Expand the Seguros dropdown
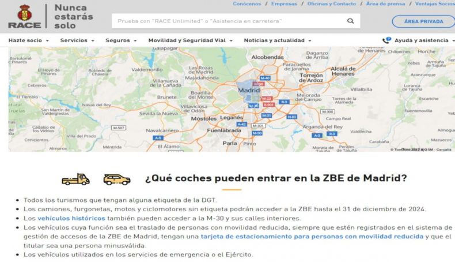The width and height of the screenshot is (455, 262). (121, 40)
